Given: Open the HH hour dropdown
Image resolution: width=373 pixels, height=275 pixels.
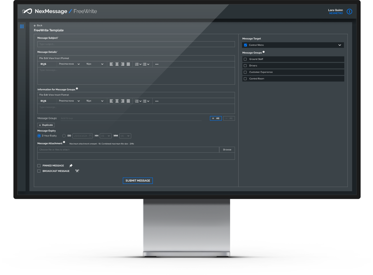Looking at the screenshot, I should pos(106,136).
